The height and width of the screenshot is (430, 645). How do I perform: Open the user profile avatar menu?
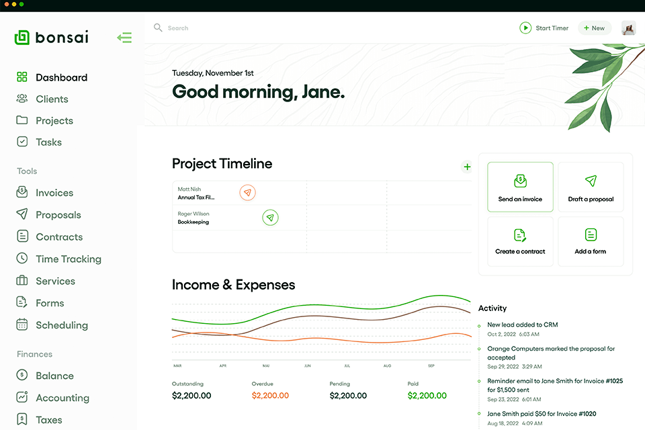coord(628,28)
